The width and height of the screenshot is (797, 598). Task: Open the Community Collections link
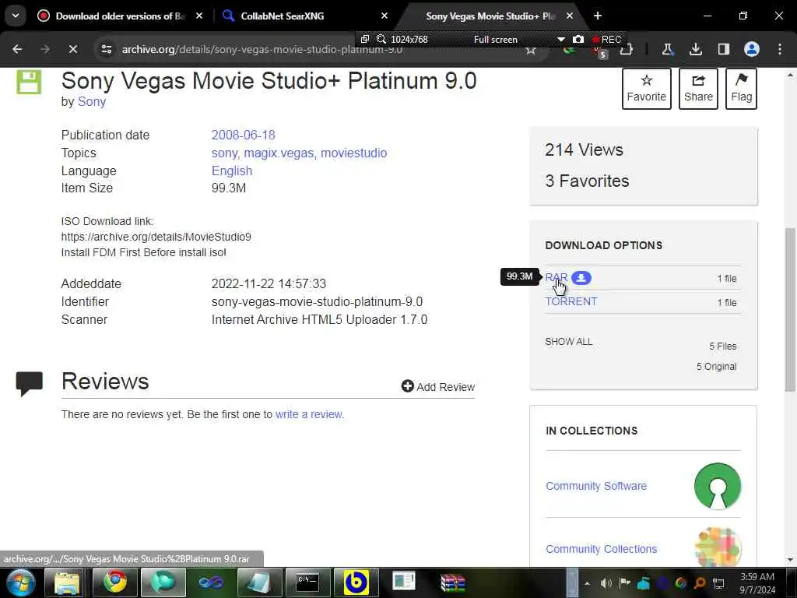tap(602, 549)
